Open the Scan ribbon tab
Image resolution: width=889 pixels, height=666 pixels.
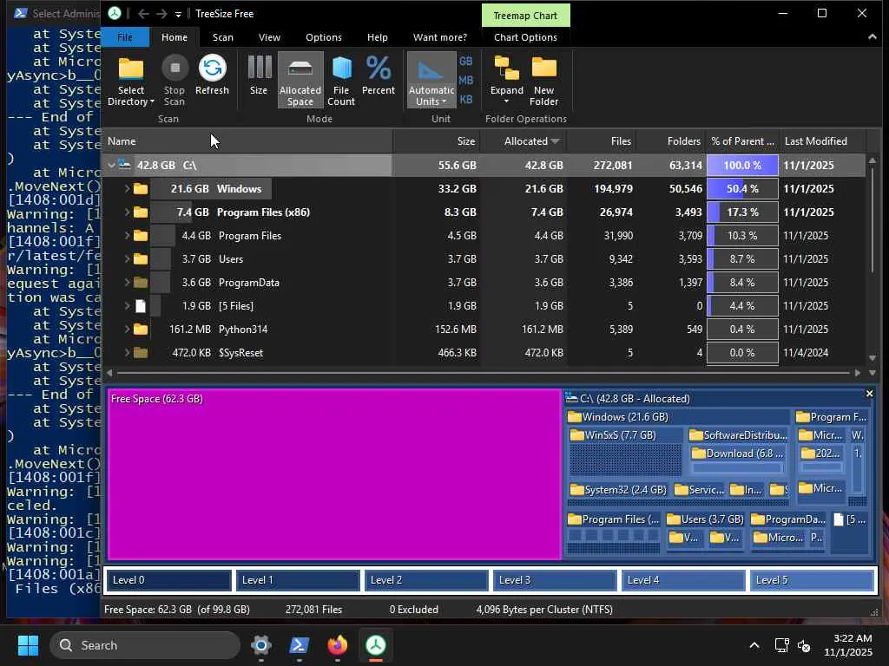tap(223, 37)
